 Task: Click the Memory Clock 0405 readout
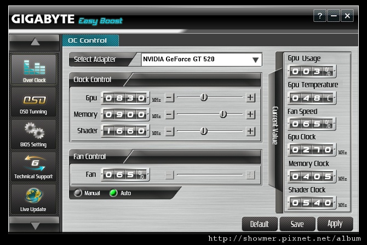tap(312, 176)
